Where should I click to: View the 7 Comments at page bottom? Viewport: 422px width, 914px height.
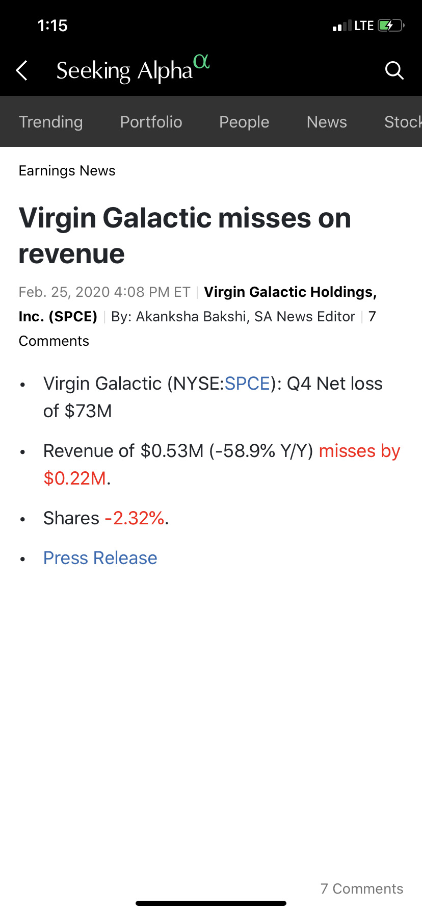(x=362, y=888)
